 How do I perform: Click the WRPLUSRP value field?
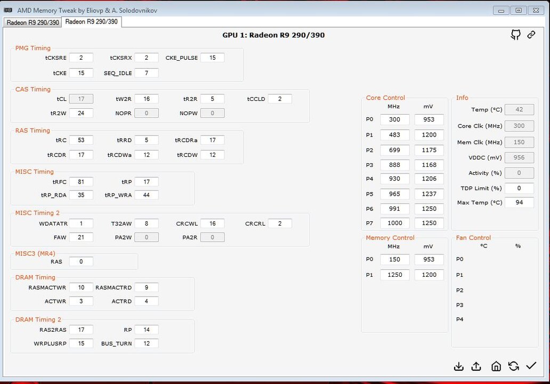[x=81, y=343]
